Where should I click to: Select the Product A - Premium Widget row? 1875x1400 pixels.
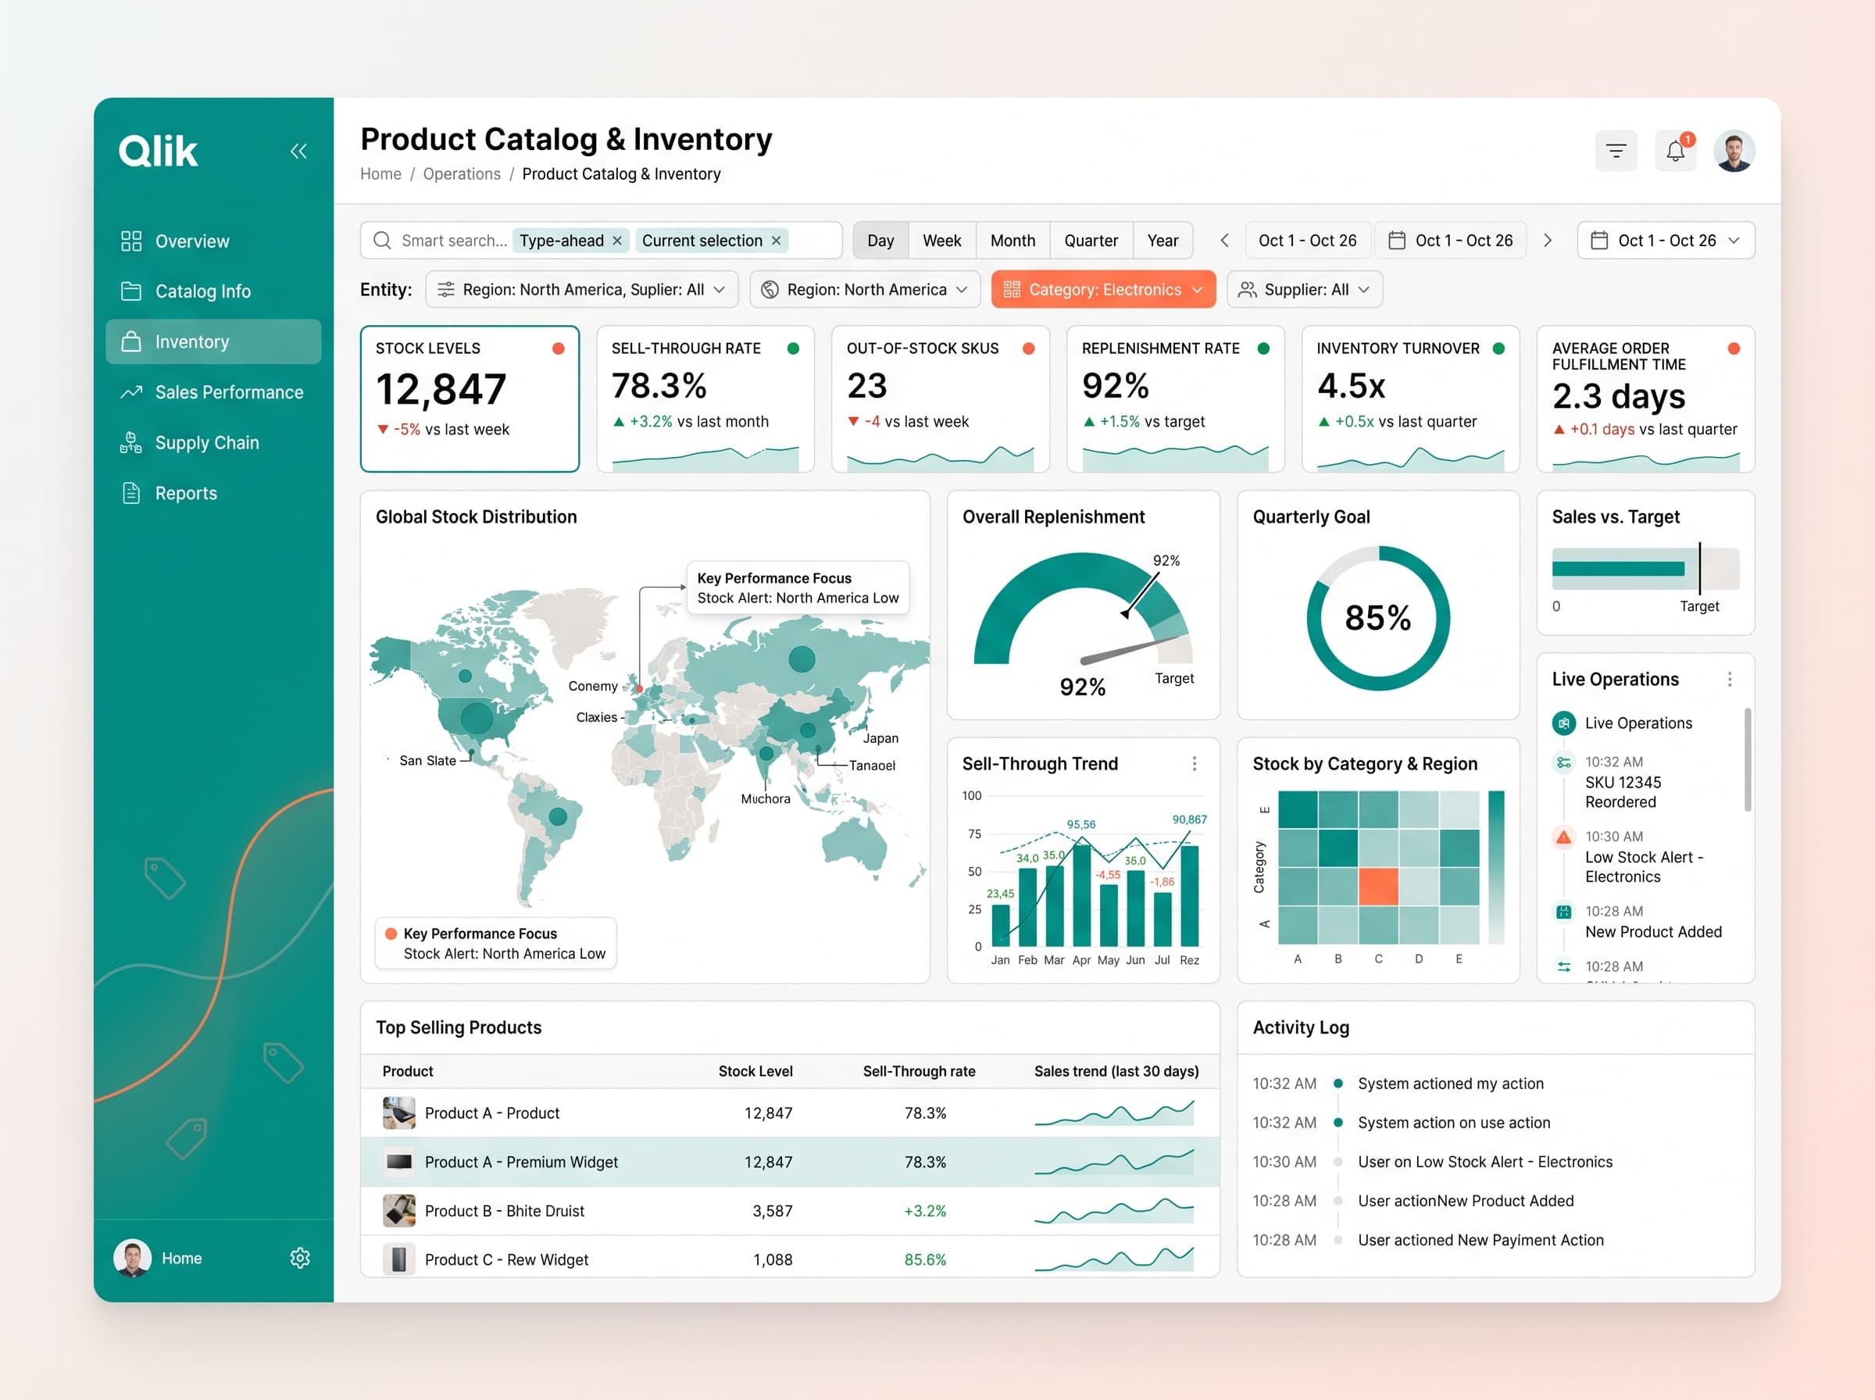(x=790, y=1162)
